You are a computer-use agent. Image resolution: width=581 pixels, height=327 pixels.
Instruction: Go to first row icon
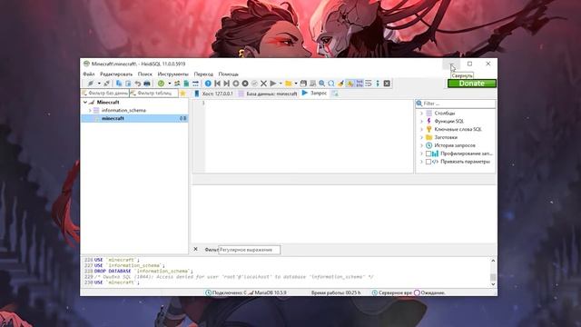click(217, 84)
